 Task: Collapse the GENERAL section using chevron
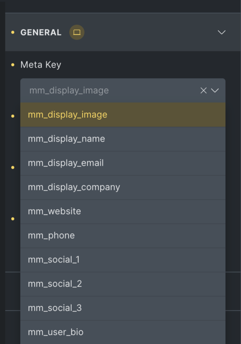tap(221, 32)
